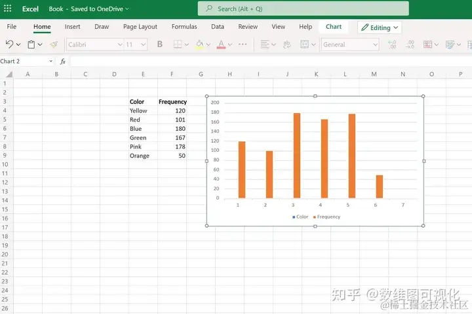Image resolution: width=472 pixels, height=314 pixels.
Task: Open the General number format dropdown
Action: coord(350,44)
